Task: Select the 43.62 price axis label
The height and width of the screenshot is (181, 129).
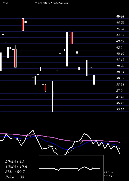Action: tap(120, 41)
